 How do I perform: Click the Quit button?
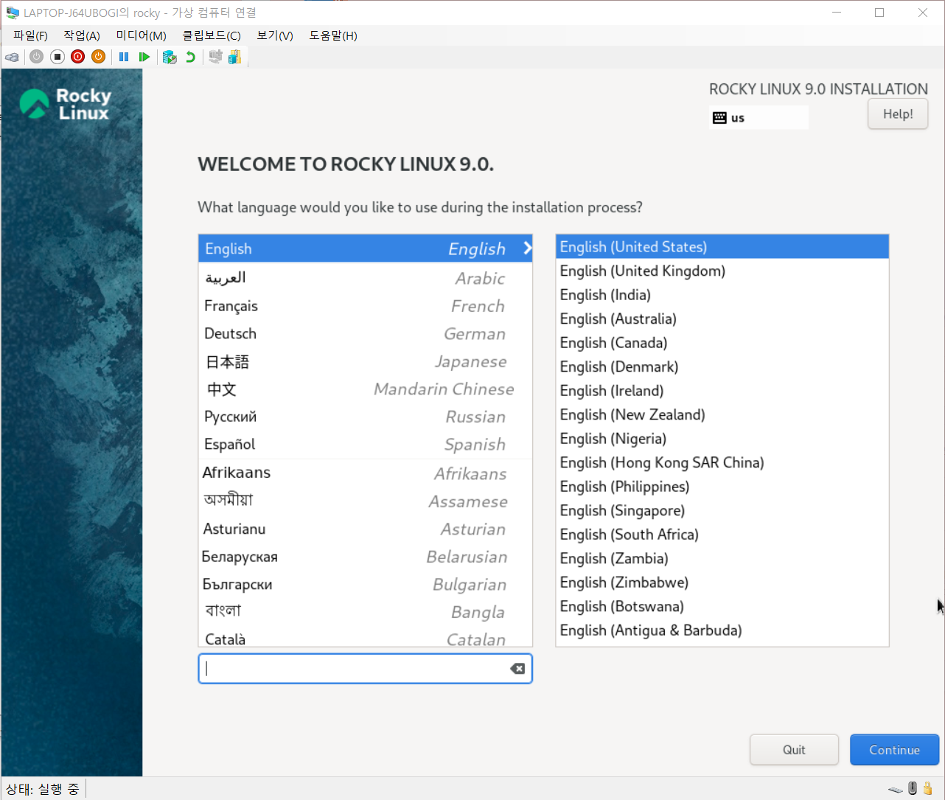tap(794, 750)
